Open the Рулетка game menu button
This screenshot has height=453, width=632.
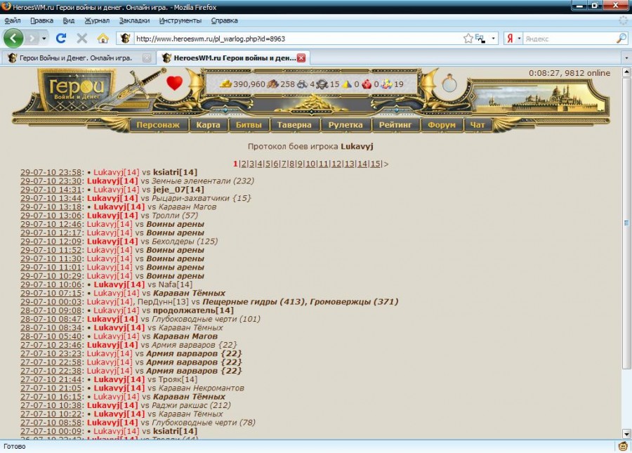345,125
